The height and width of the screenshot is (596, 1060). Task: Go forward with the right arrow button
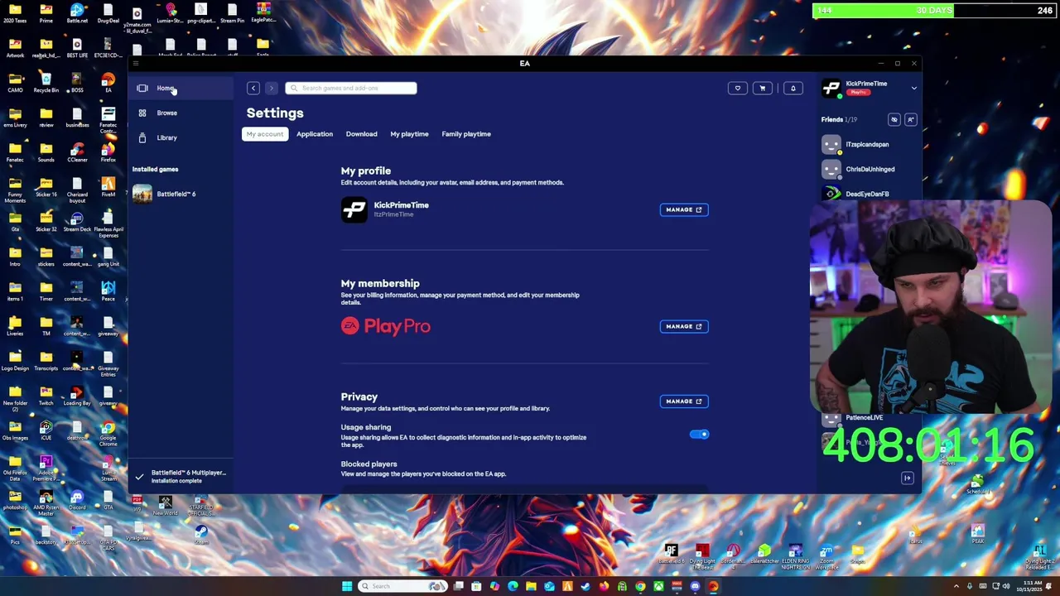(x=271, y=88)
